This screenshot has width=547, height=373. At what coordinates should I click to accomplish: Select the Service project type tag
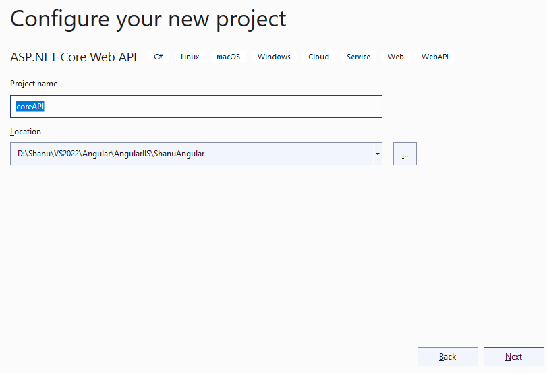coord(358,57)
